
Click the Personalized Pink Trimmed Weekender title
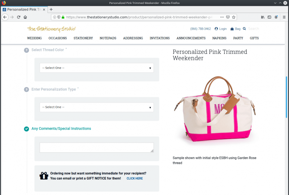tap(210, 55)
